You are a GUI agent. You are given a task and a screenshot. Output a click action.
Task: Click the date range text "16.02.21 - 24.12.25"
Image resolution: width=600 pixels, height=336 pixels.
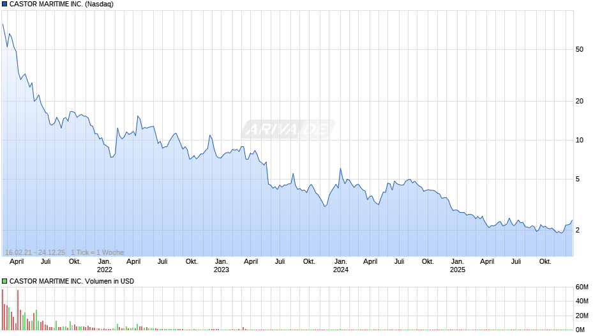(35, 252)
